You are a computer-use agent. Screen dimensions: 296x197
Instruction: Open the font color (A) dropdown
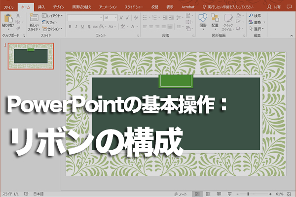pos(137,27)
